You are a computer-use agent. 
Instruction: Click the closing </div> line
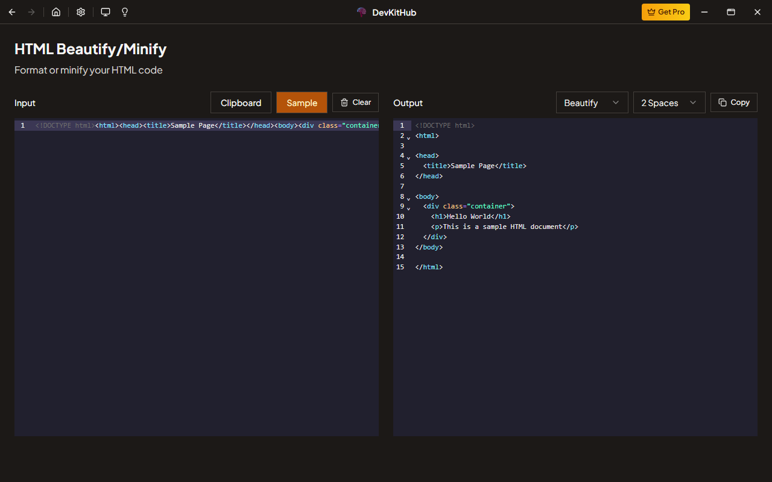pyautogui.click(x=435, y=237)
